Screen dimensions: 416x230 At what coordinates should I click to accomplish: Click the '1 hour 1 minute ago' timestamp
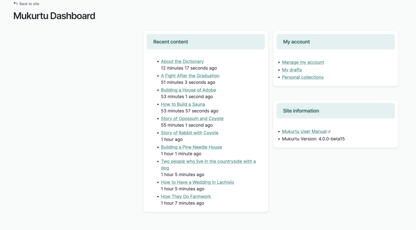click(181, 154)
